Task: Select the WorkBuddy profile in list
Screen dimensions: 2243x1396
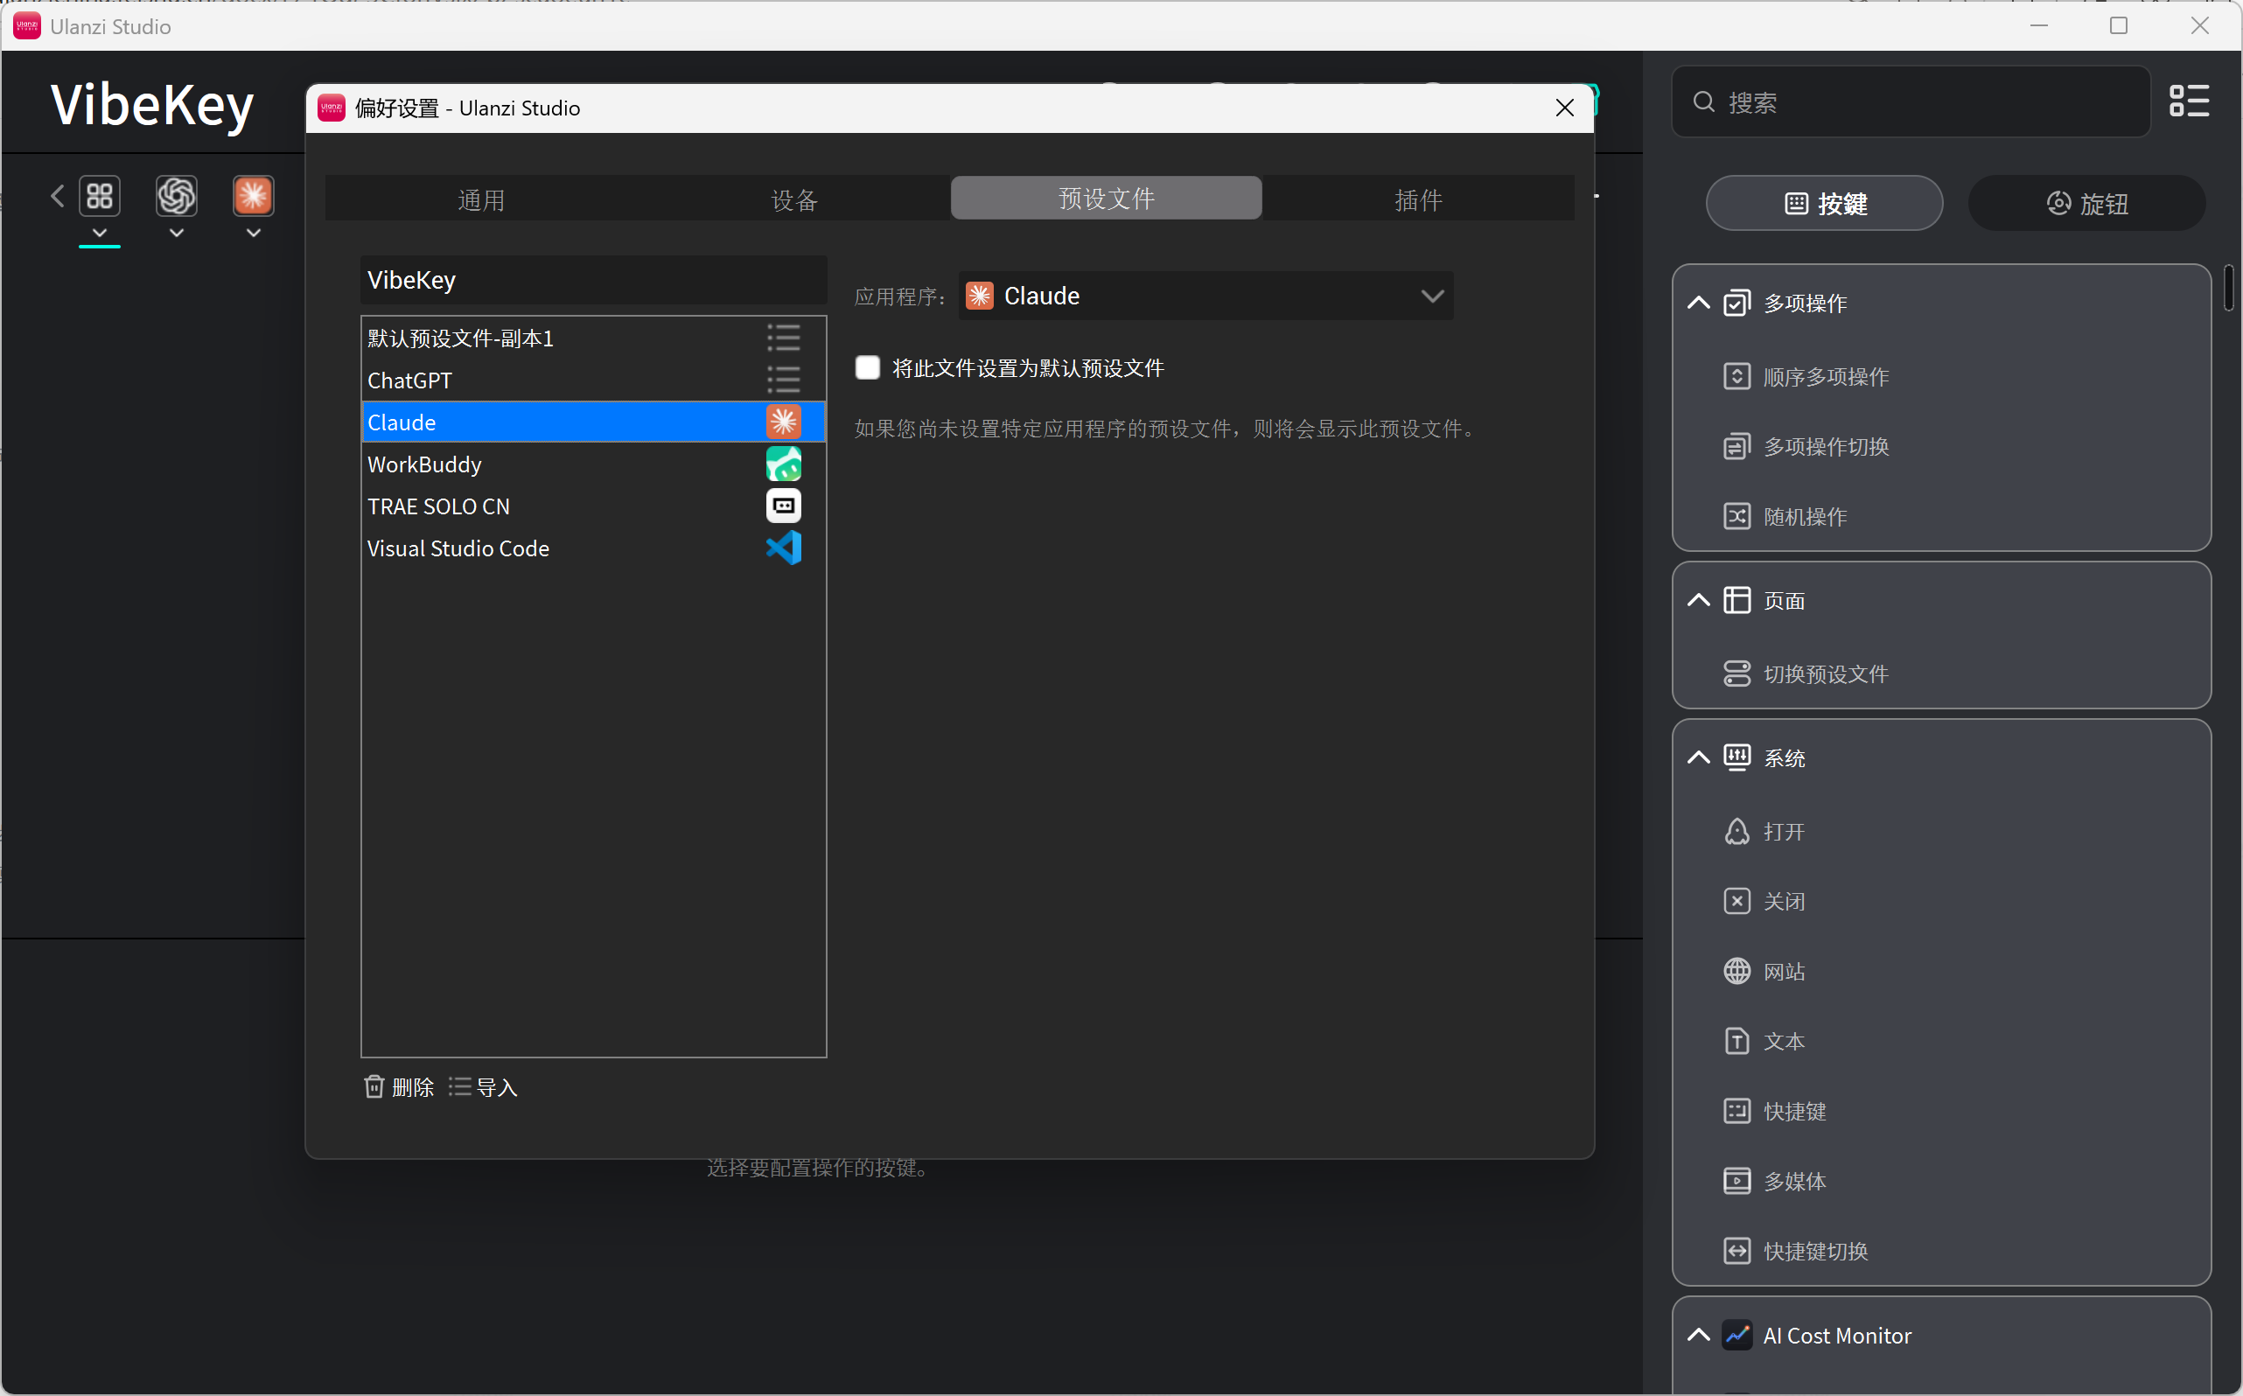Action: [594, 464]
